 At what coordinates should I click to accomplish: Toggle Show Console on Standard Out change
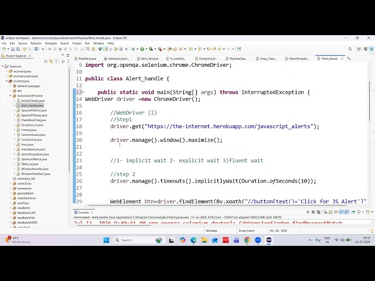[x=341, y=212]
